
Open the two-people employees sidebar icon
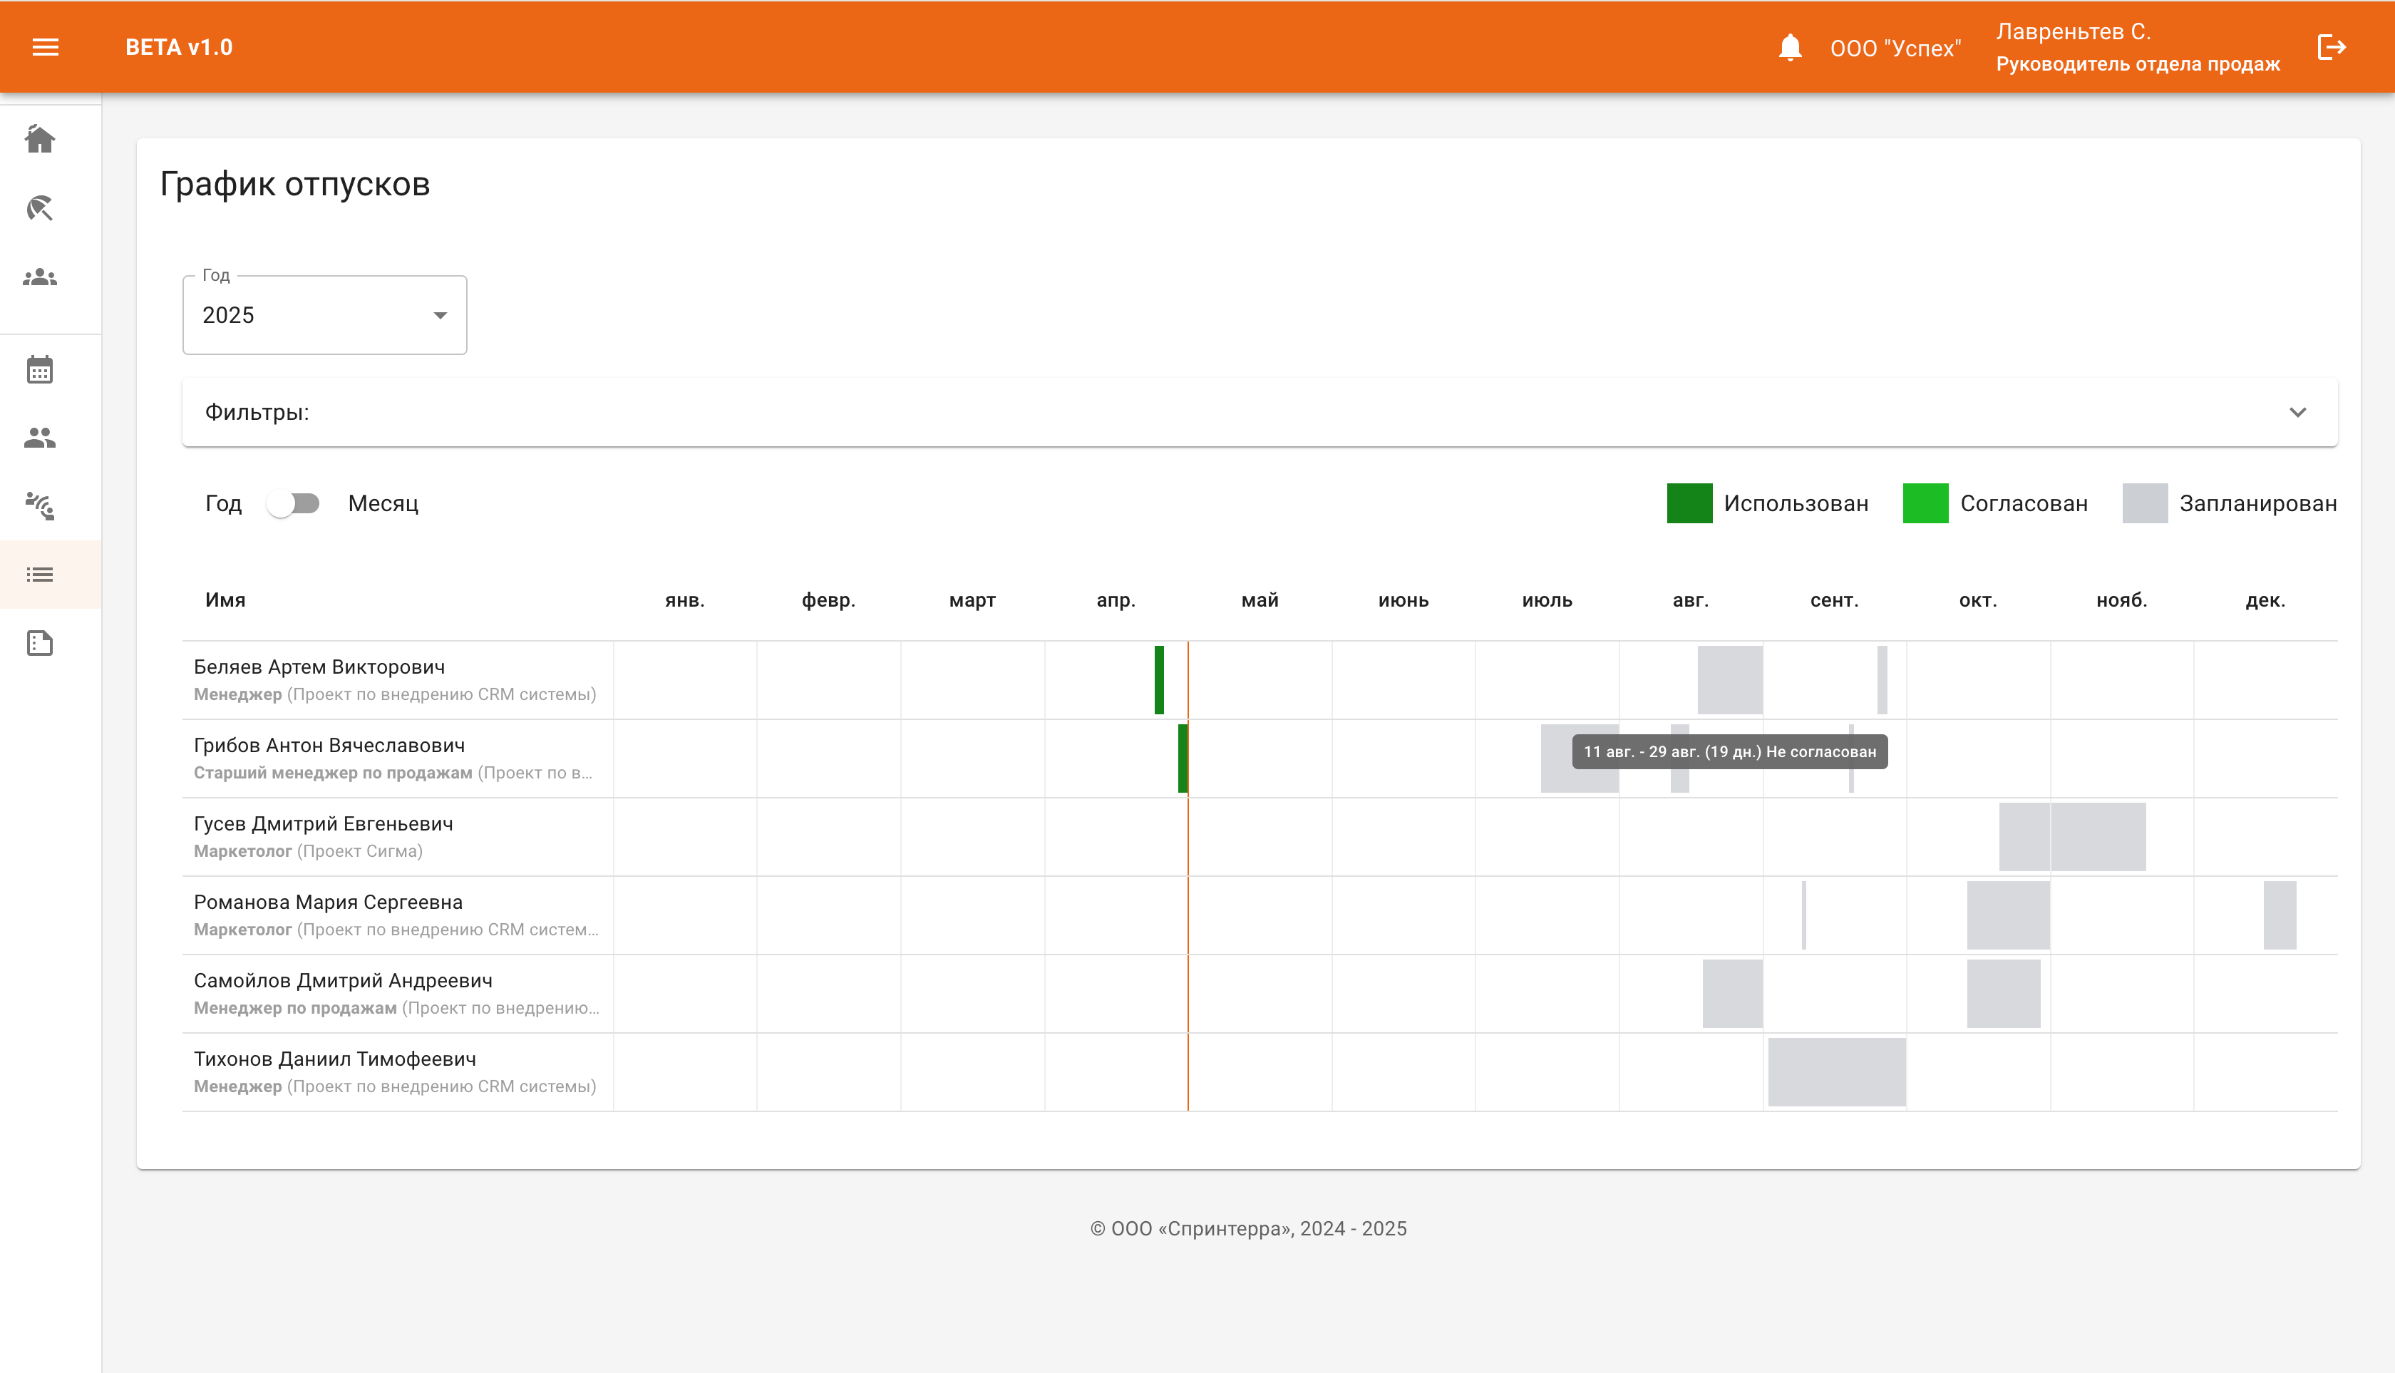(x=40, y=438)
